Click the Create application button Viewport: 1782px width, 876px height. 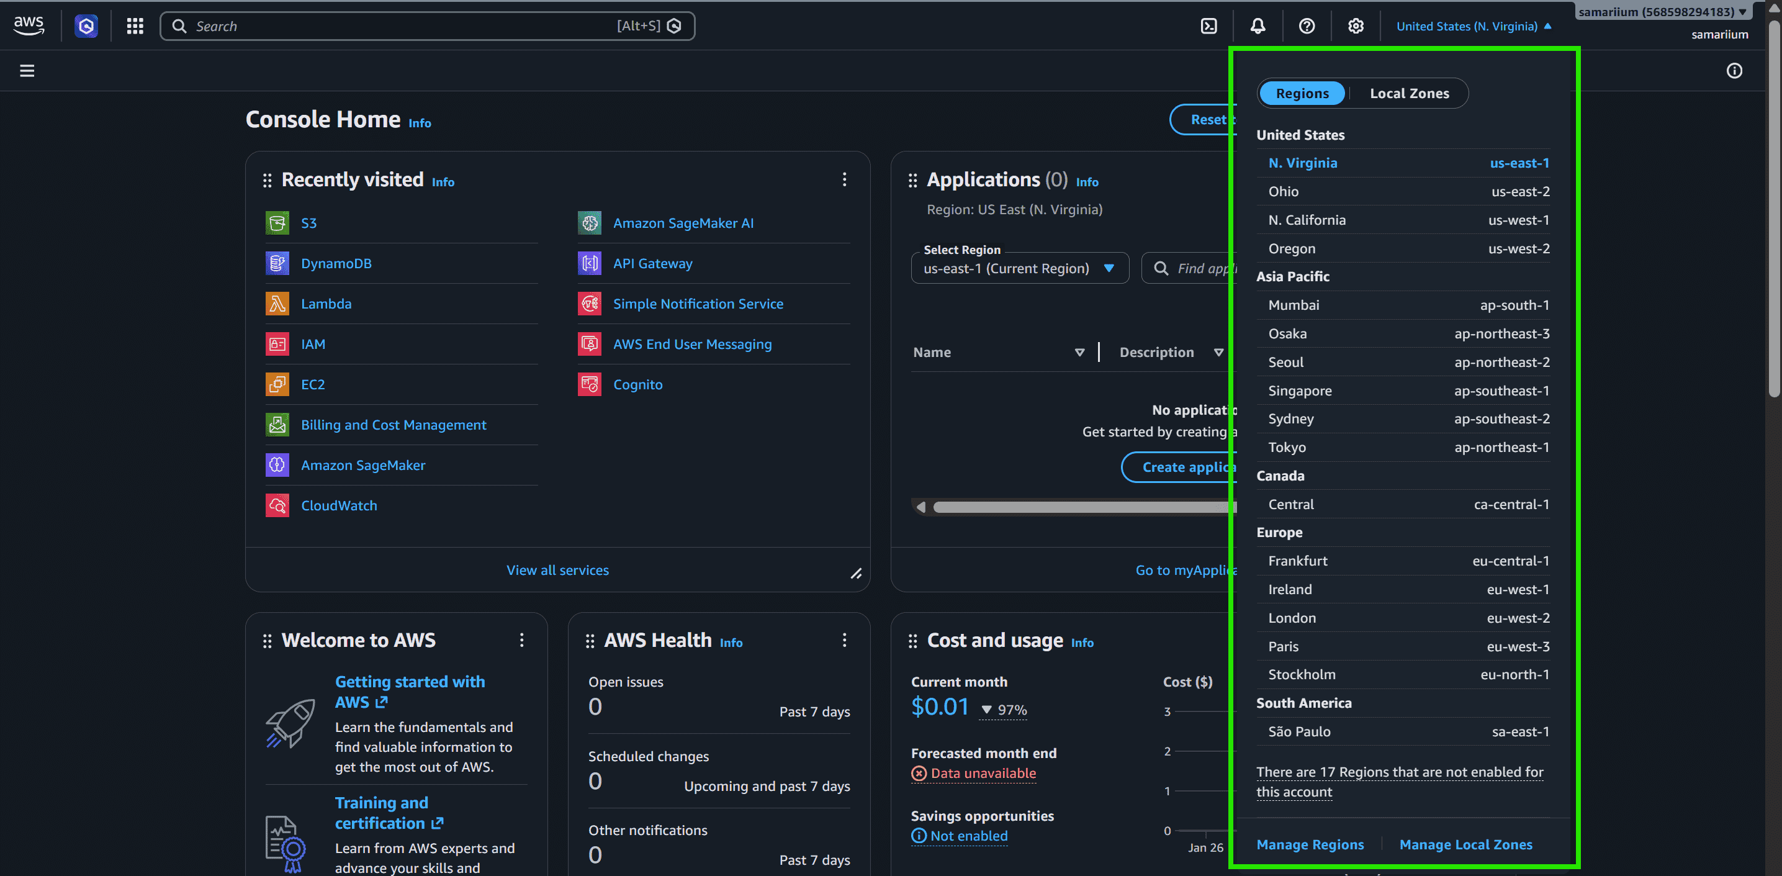[1179, 467]
